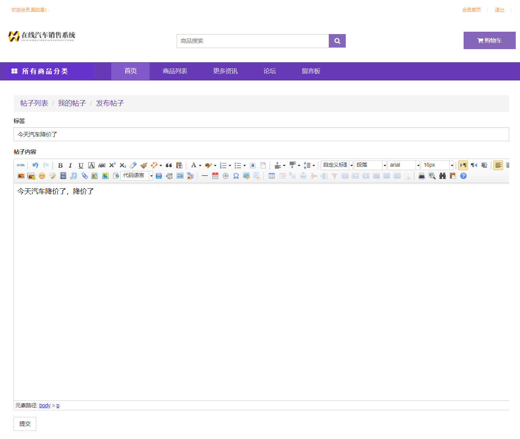Open the editor help question mark icon

(x=463, y=176)
